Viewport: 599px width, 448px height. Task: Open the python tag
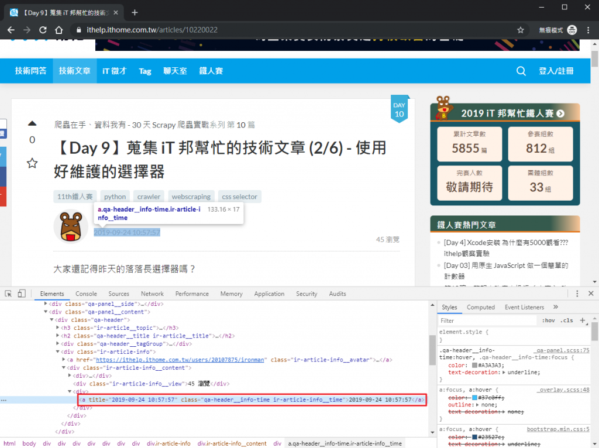pos(115,197)
